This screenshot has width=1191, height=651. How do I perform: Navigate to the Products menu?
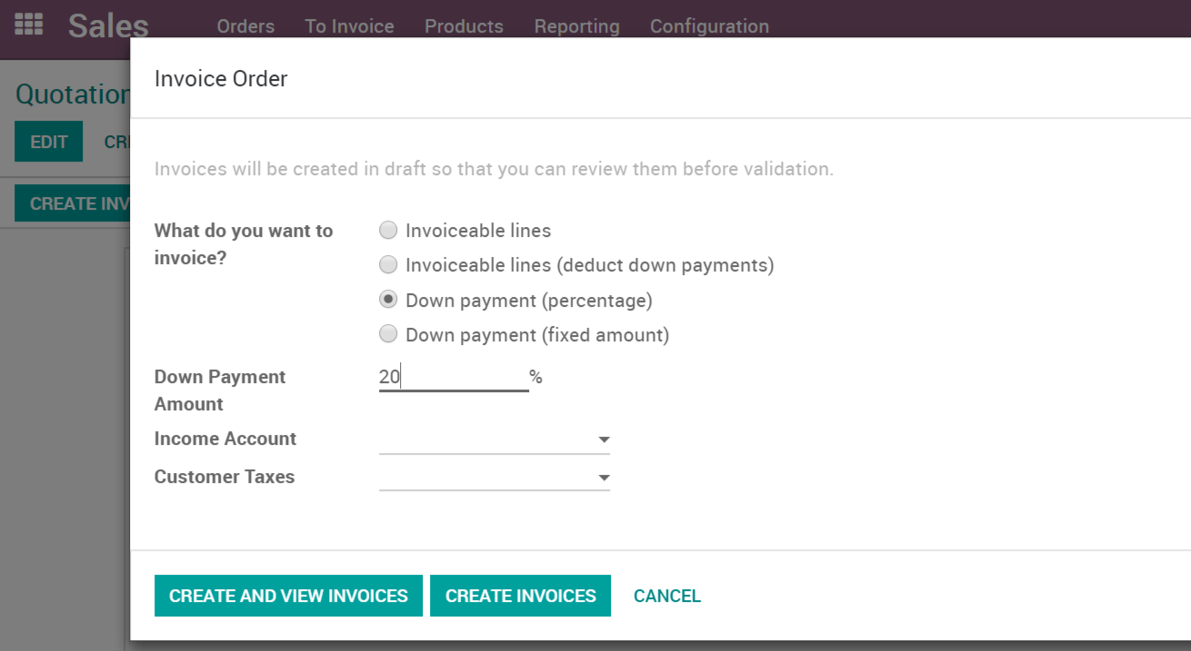(x=464, y=26)
